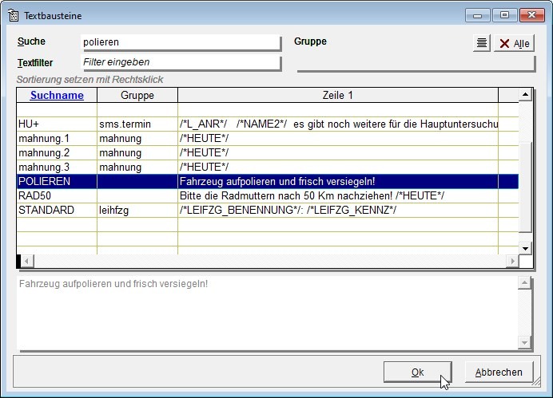Click the Hauptuntersuchung text cell of HU+
Viewport: 553px width, 398px height.
coord(338,124)
